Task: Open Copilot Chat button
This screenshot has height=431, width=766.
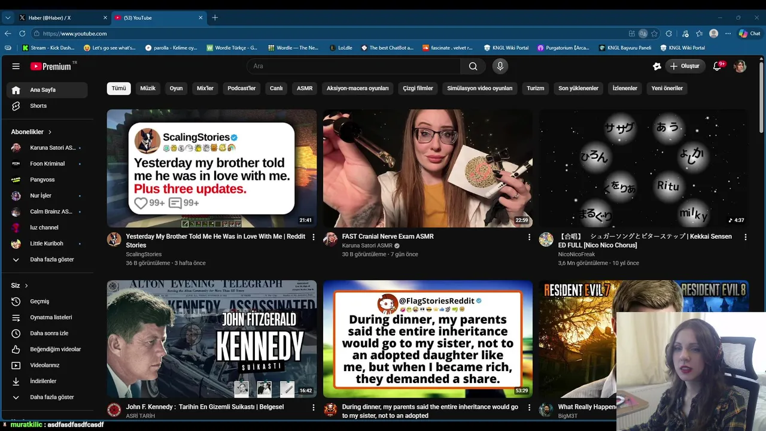Action: pos(750,34)
